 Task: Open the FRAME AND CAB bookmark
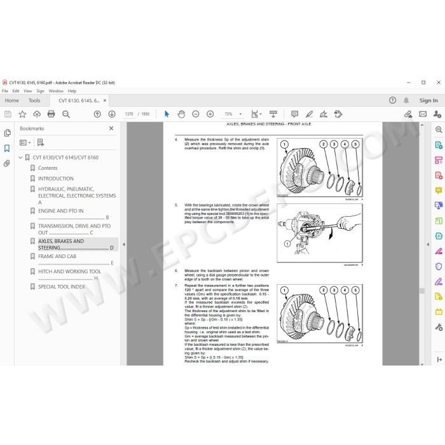point(76,259)
